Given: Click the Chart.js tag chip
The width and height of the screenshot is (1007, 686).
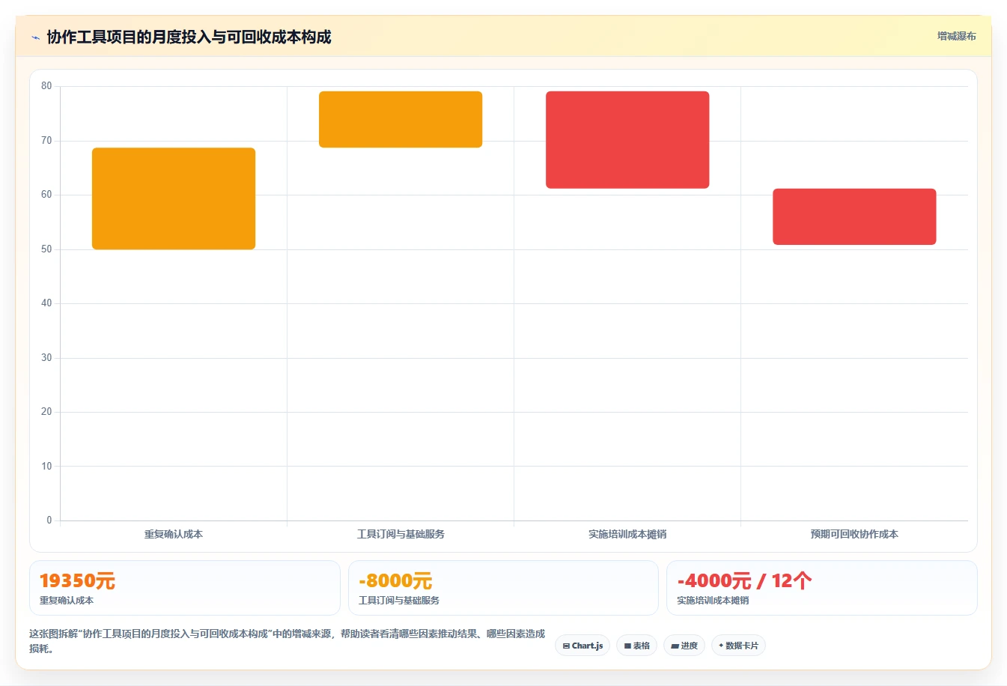Looking at the screenshot, I should (x=582, y=646).
